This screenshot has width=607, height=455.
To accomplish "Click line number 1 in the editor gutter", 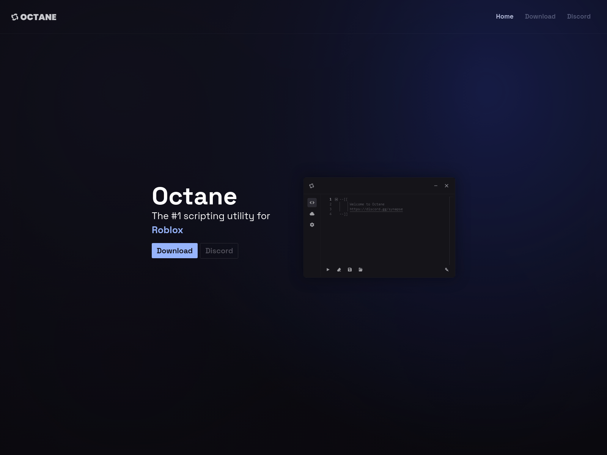I will (330, 199).
